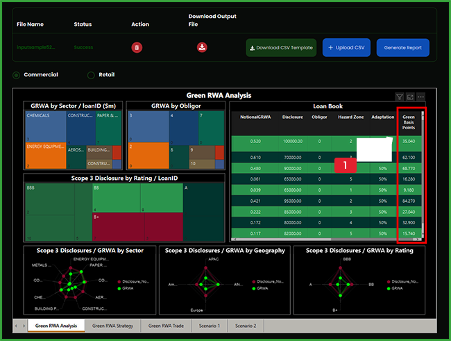Image resolution: width=451 pixels, height=341 pixels.
Task: Click the GRWA legend in the Rating radar chart
Action: click(x=395, y=288)
